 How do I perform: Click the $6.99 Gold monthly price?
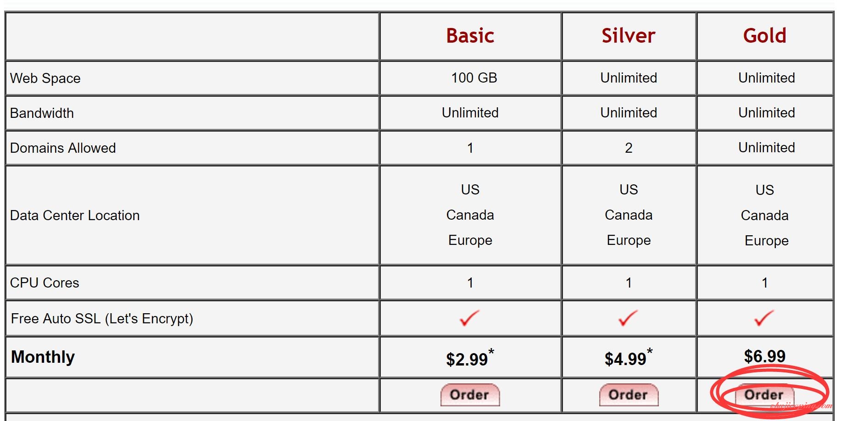pyautogui.click(x=765, y=356)
